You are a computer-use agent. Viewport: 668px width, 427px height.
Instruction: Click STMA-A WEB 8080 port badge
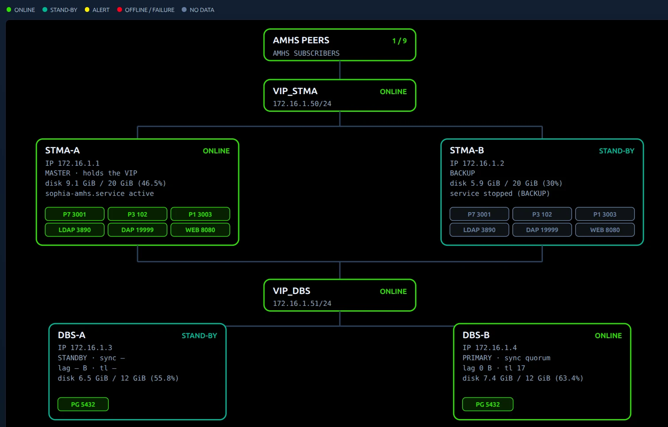[200, 230]
